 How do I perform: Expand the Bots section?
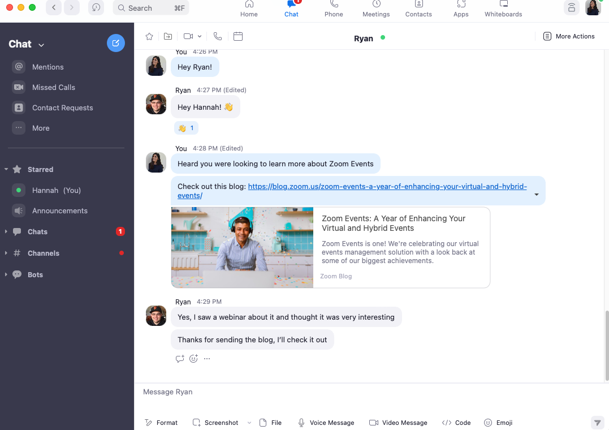(6, 274)
